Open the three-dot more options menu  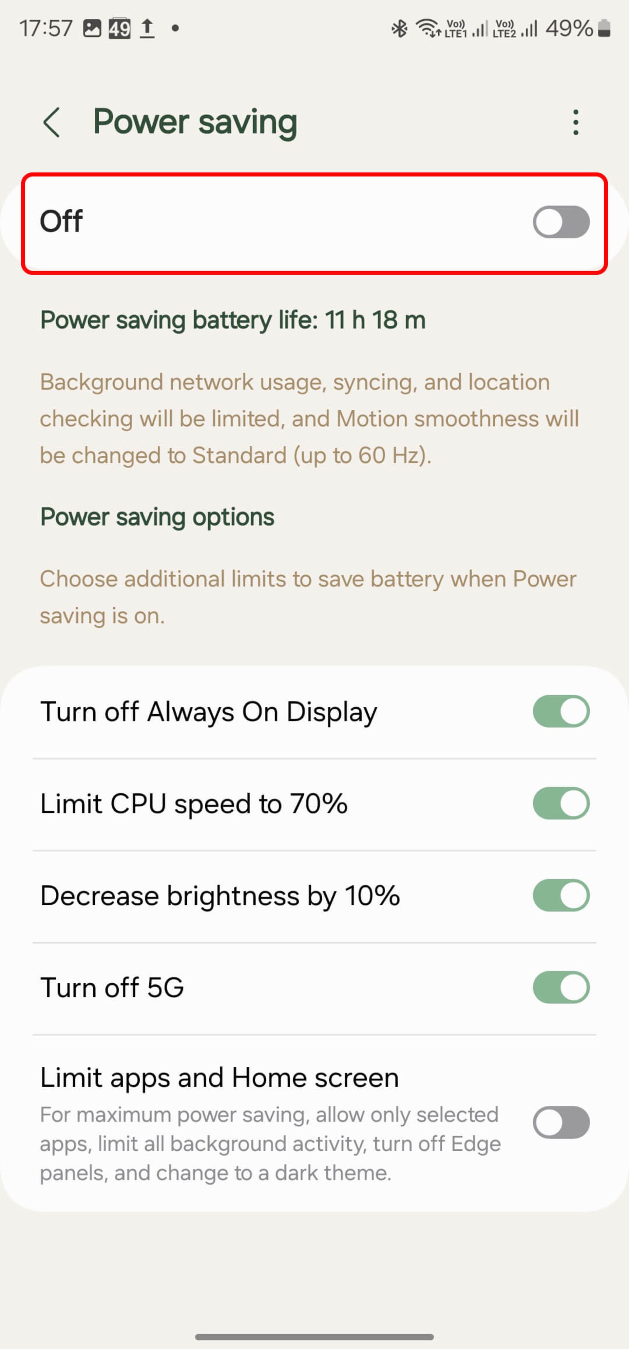tap(576, 123)
